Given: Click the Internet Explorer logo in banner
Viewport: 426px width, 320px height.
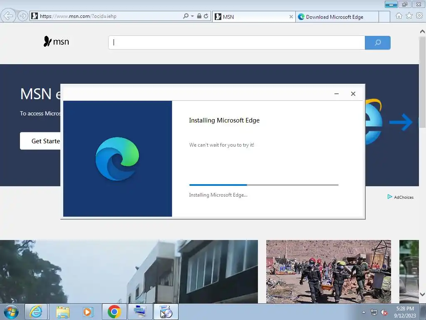Looking at the screenshot, I should 374,122.
